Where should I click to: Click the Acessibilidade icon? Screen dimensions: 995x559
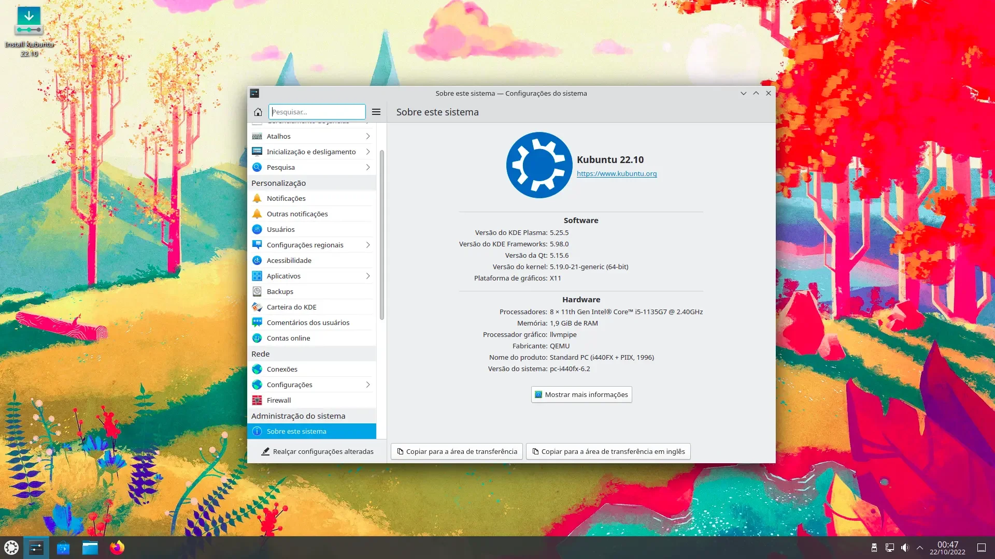click(x=257, y=260)
